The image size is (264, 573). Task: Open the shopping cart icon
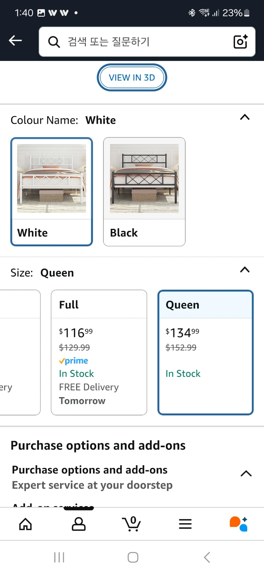pyautogui.click(x=132, y=524)
